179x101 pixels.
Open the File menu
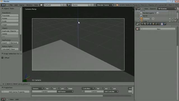click(x=11, y=5)
